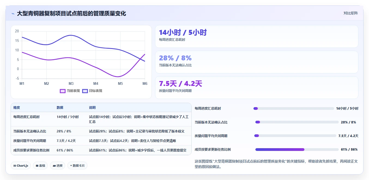Click the M4 x-axis label
Viewport: 369px width, 180px height.
tap(96, 84)
